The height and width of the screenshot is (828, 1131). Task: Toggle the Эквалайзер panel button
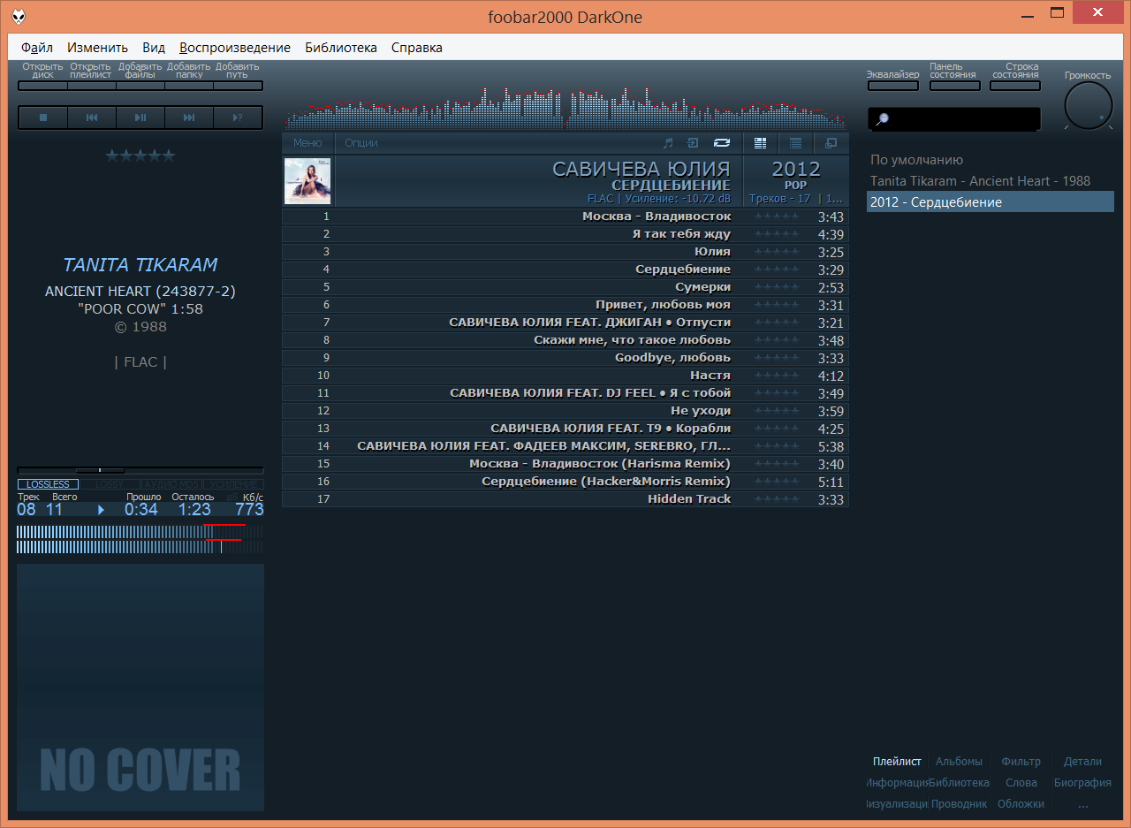[892, 86]
